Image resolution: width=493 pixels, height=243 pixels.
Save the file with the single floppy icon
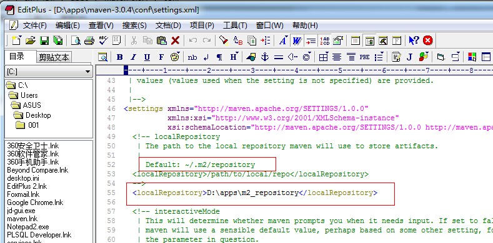[44, 40]
